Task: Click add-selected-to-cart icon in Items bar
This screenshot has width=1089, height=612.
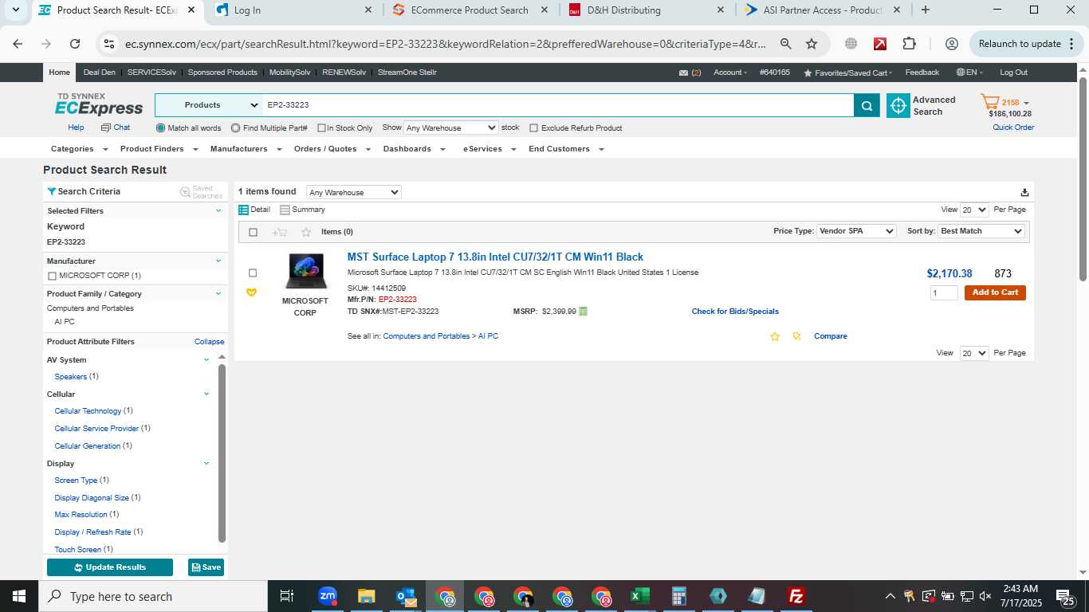Action: click(280, 232)
